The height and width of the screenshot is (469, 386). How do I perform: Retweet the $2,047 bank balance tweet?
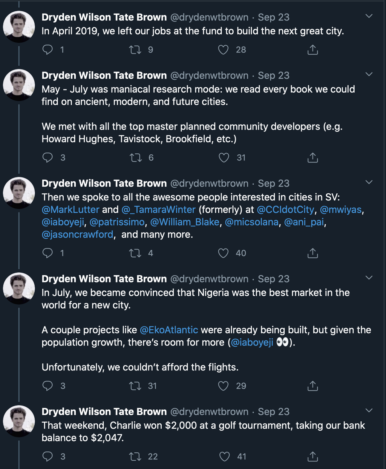pyautogui.click(x=135, y=456)
